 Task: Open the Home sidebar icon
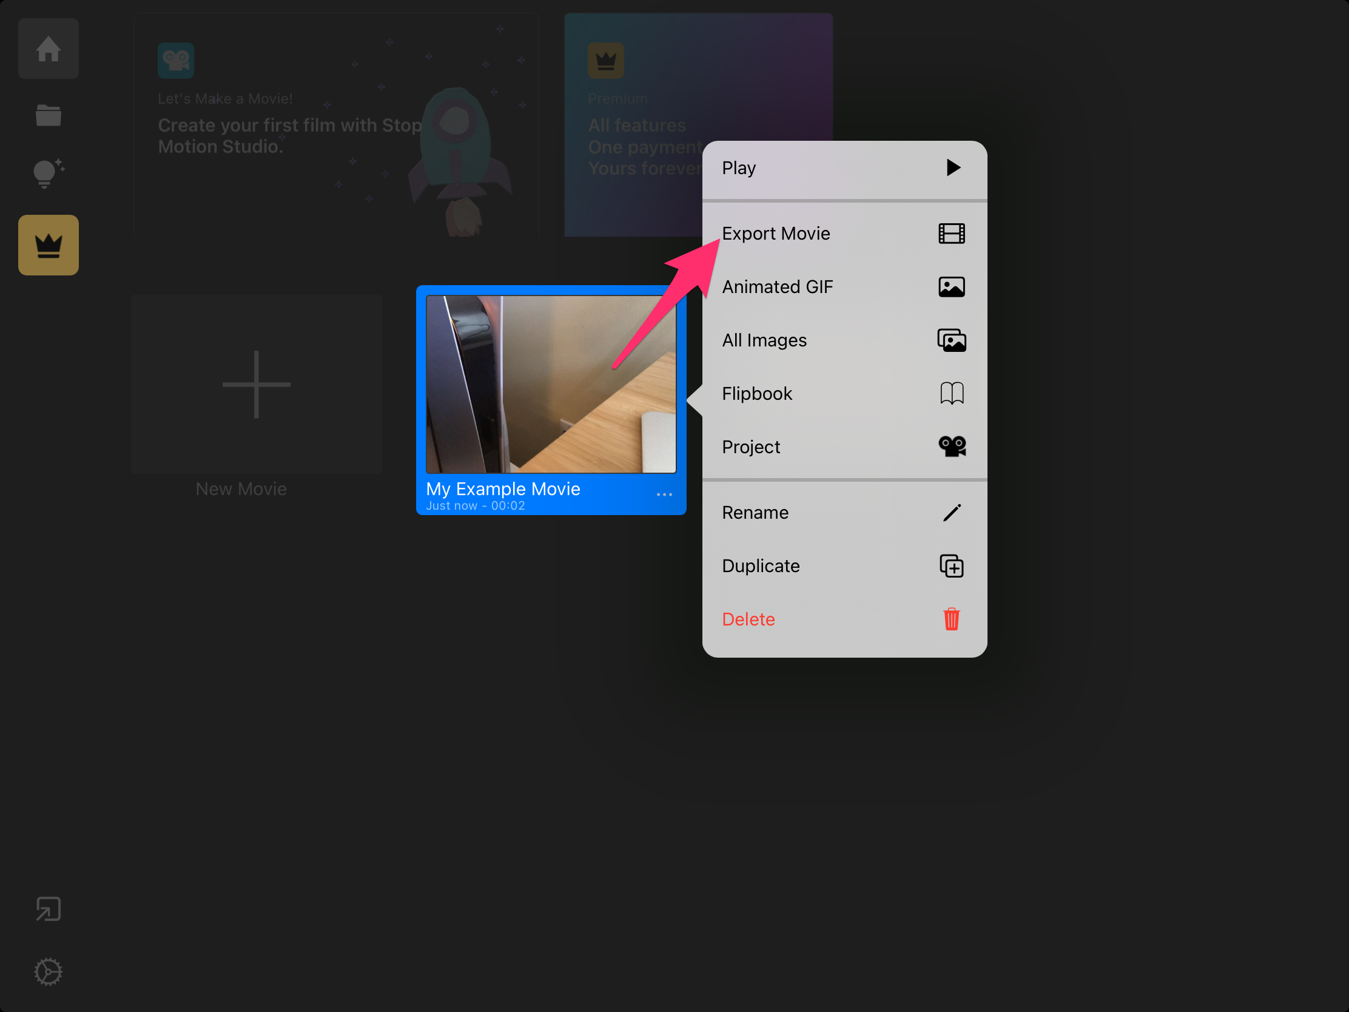point(48,49)
